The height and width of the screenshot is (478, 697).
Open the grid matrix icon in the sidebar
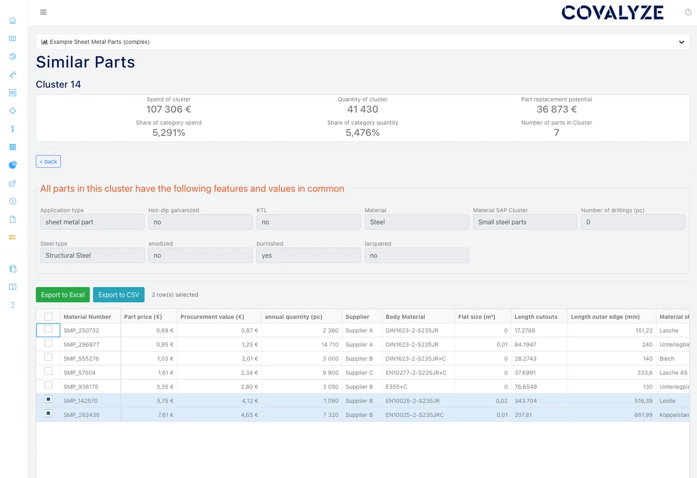[13, 147]
